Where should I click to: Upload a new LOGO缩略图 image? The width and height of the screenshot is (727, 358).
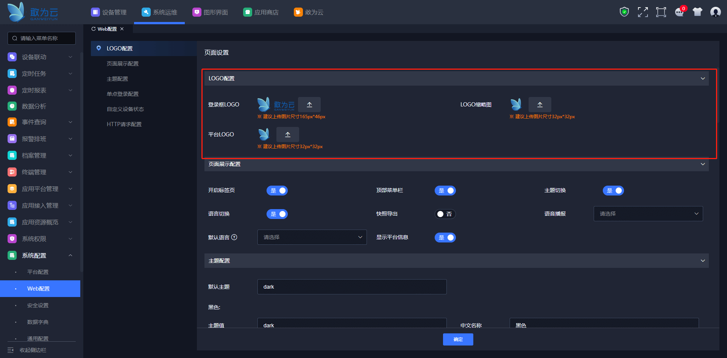click(540, 105)
